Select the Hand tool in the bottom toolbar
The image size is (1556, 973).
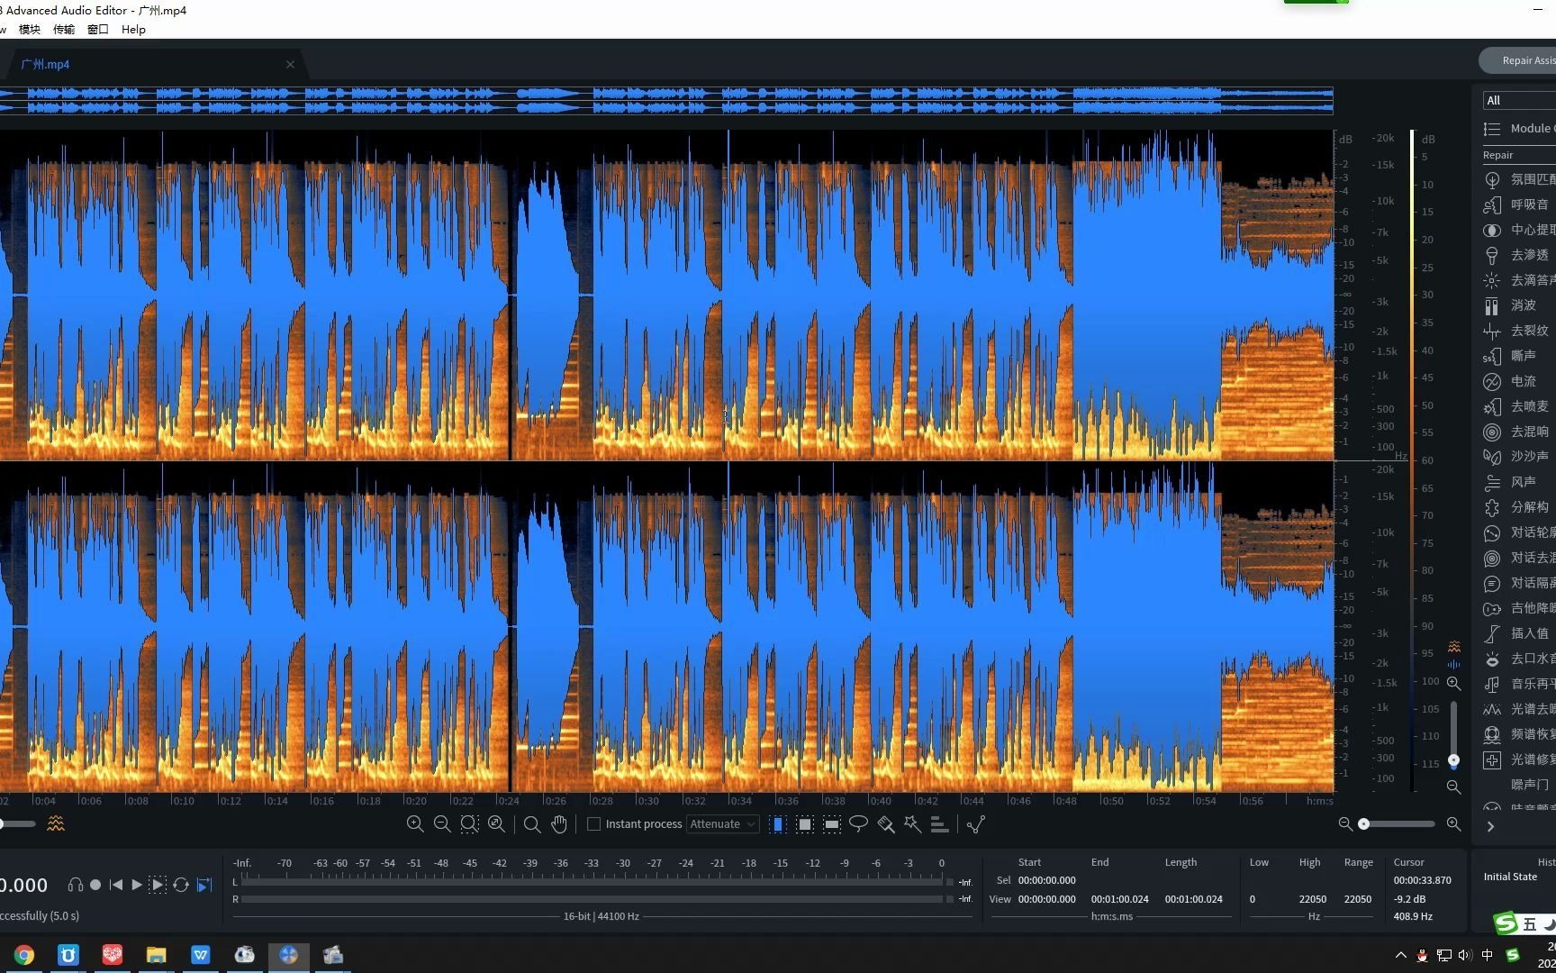coord(559,824)
